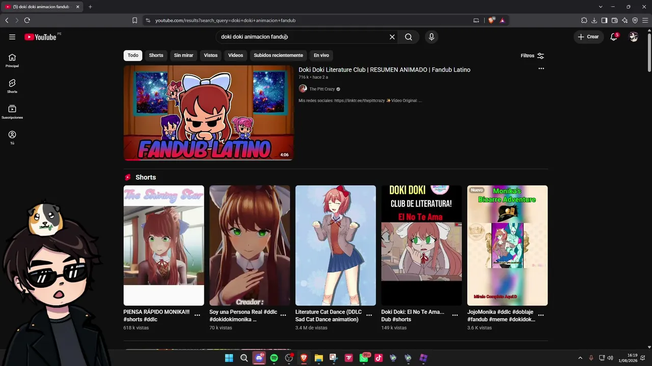
Task: Open the YouTube hamburger guide menu
Action: tap(12, 37)
